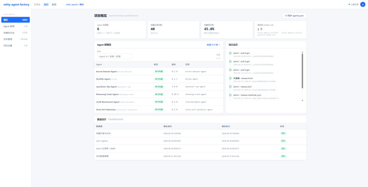
Task: Click the 项目动态 scrollbar thumb
Action: pyautogui.click(x=302, y=71)
